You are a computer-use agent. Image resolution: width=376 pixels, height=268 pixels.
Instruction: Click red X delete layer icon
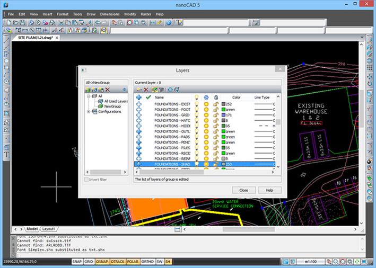tap(146, 90)
